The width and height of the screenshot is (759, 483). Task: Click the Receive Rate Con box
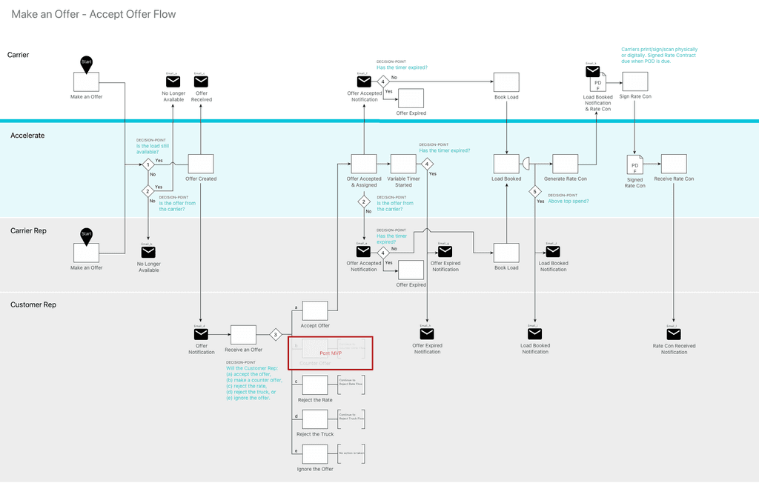tap(674, 164)
